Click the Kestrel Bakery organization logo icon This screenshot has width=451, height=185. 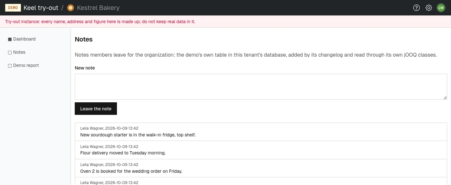71,8
